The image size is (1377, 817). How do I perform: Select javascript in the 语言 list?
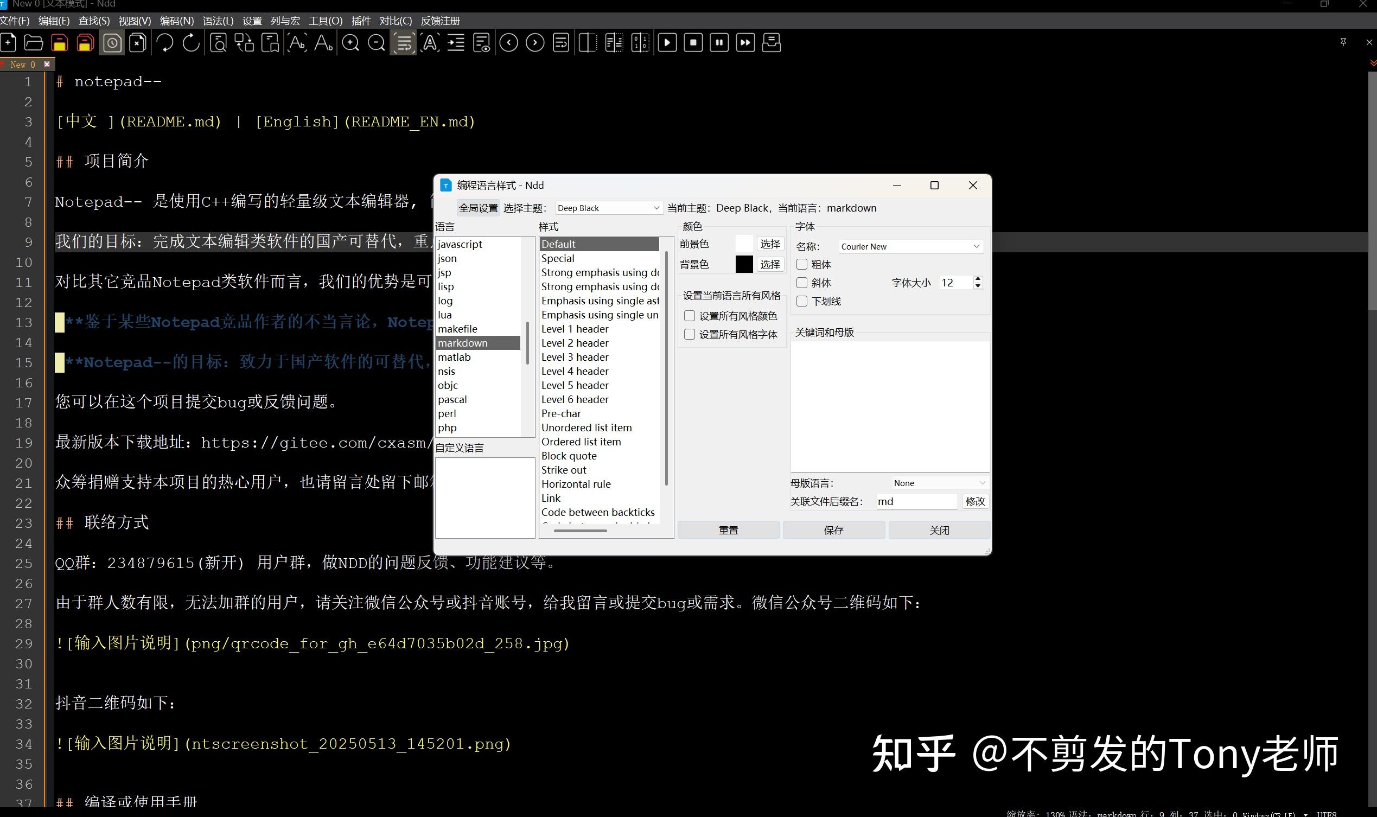[x=478, y=244]
